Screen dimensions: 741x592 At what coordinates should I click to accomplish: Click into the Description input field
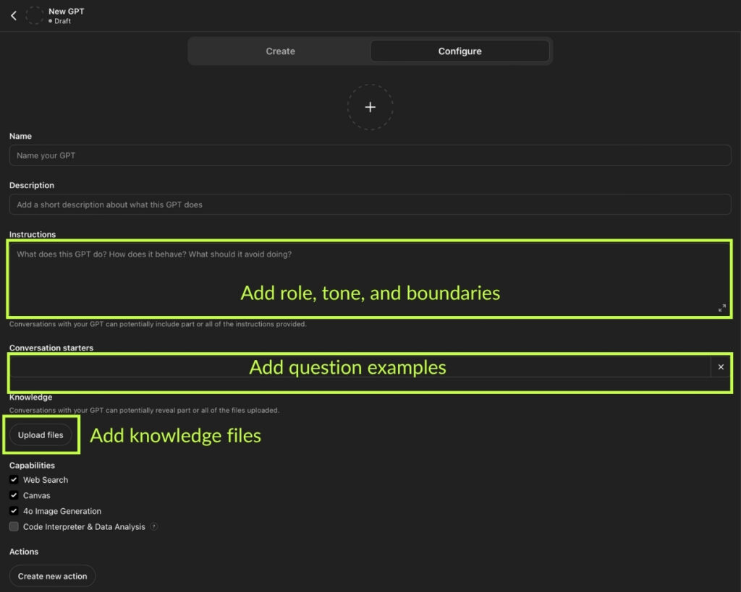(370, 205)
